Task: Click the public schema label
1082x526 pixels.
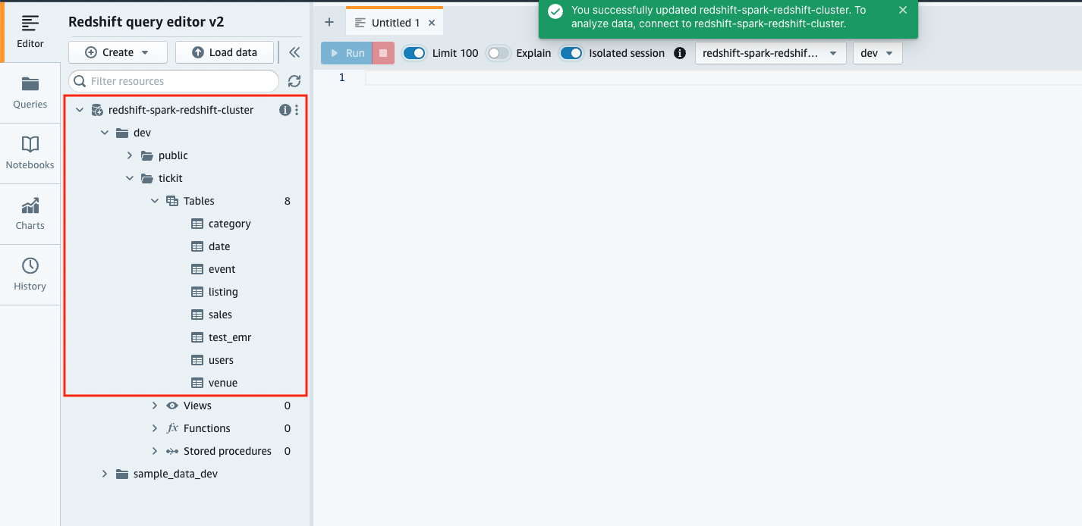Action: coord(173,155)
